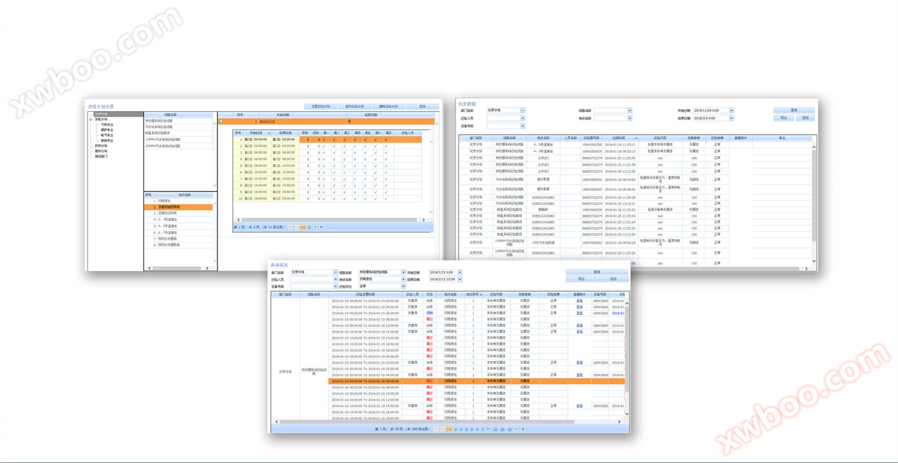The width and height of the screenshot is (898, 463).
Task: Click first 查看 photo link in report
Action: click(579, 301)
